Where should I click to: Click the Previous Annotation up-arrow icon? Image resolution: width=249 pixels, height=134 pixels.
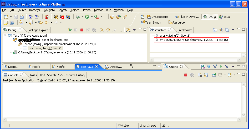tap(31, 23)
